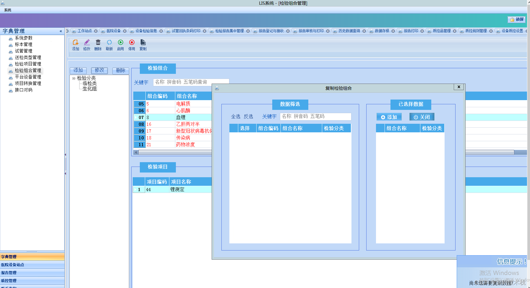Select the 生化组 category node

coord(90,89)
